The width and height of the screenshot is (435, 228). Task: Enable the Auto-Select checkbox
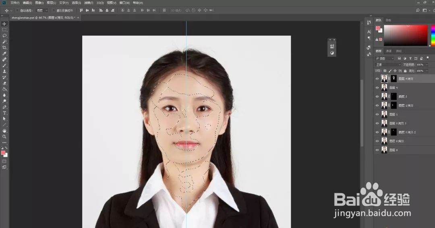pyautogui.click(x=17, y=10)
